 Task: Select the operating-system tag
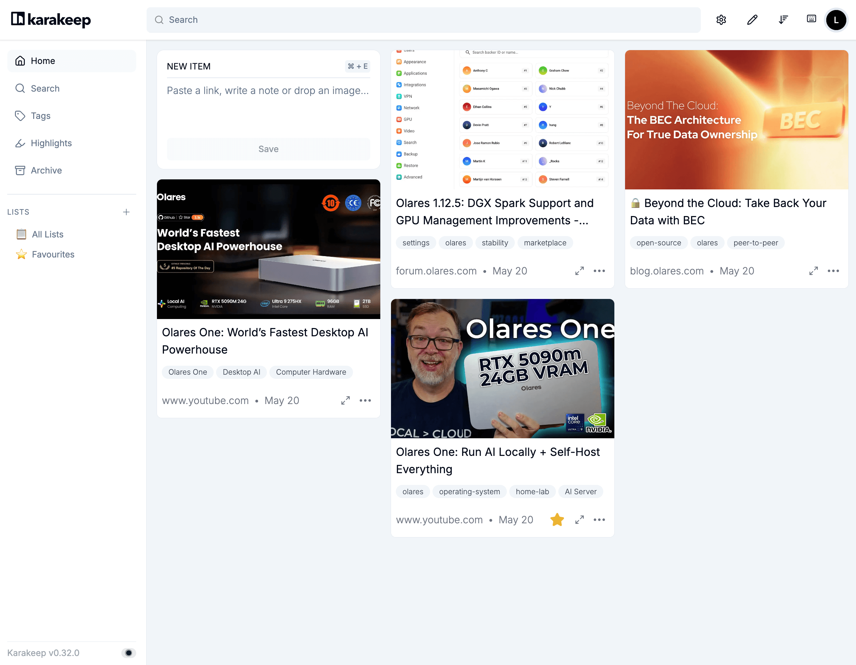tap(469, 491)
